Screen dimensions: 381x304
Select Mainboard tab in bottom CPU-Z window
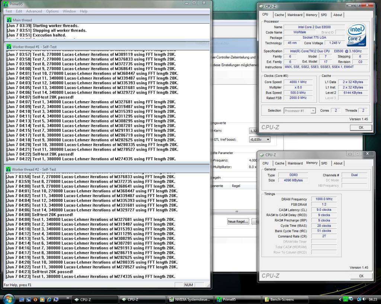click(295, 163)
